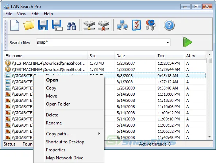216x163 pixels.
Task: Choose Copy in the context menu
Action: pos(51,88)
